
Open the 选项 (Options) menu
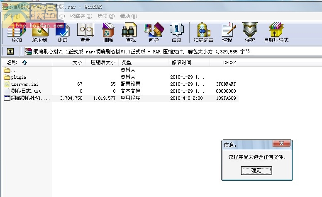pyautogui.click(x=106, y=16)
